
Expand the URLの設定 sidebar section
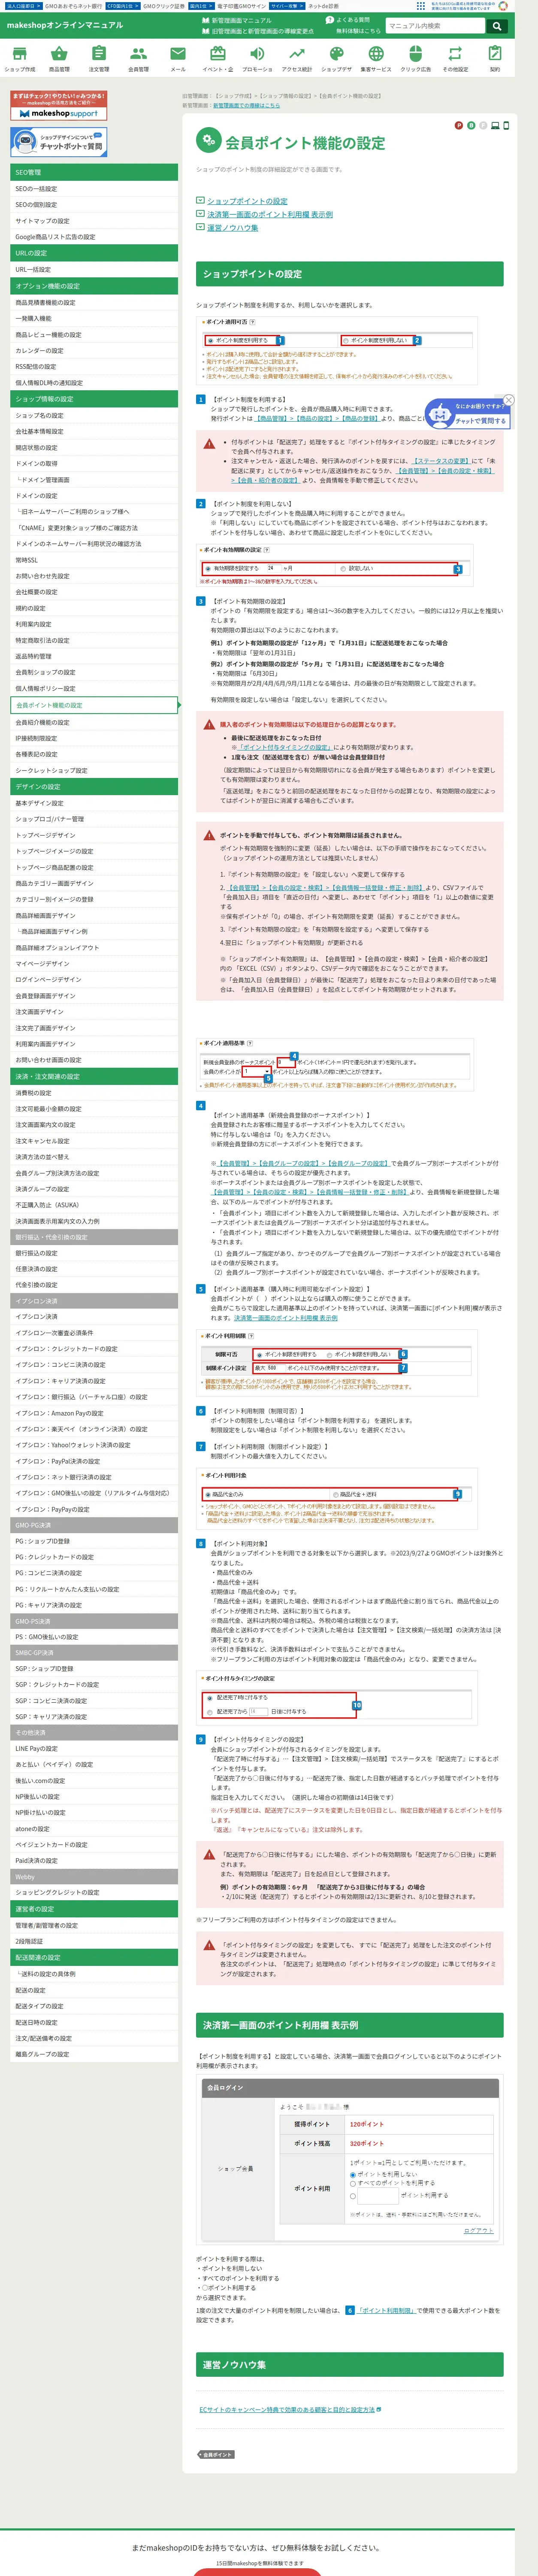tap(94, 253)
